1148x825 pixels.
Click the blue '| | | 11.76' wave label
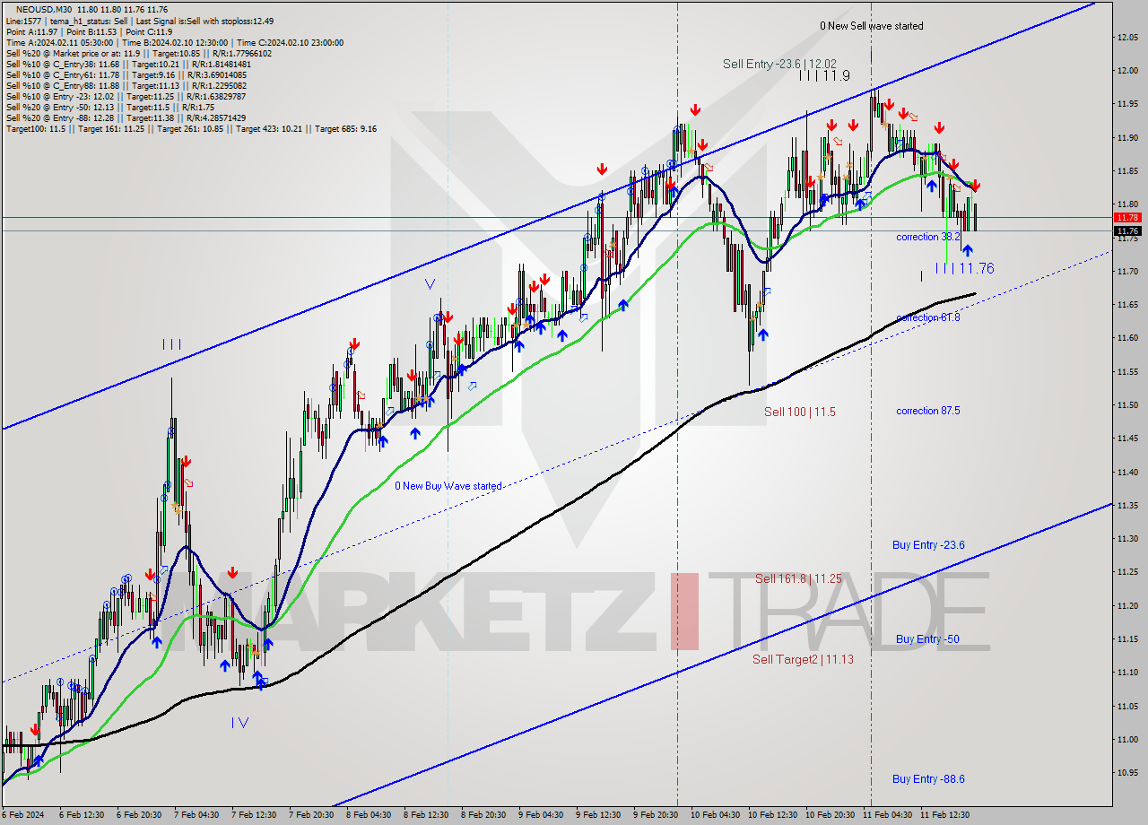(x=964, y=268)
